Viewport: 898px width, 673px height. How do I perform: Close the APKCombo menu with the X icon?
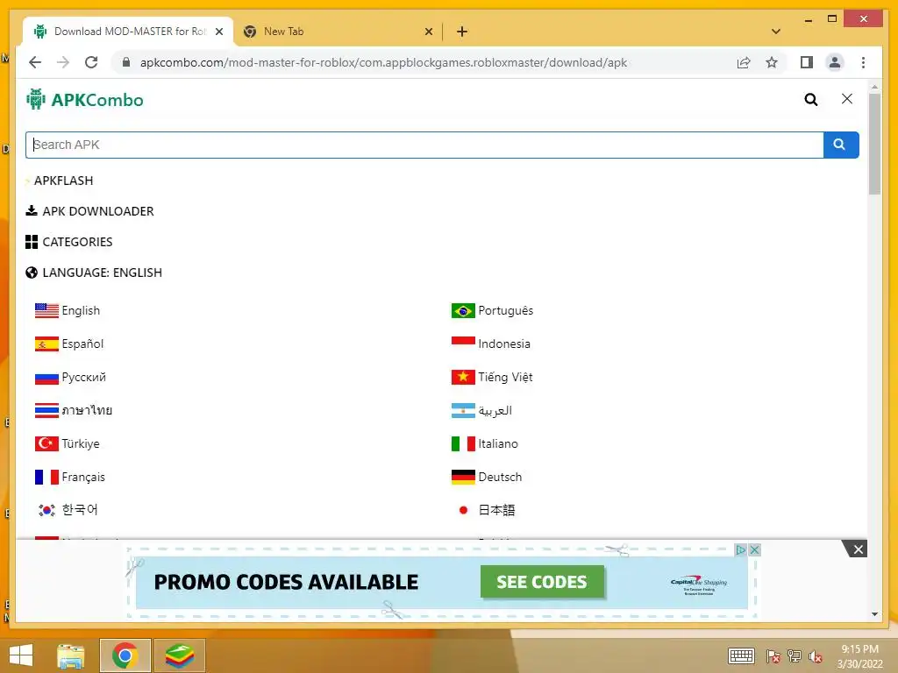(847, 99)
